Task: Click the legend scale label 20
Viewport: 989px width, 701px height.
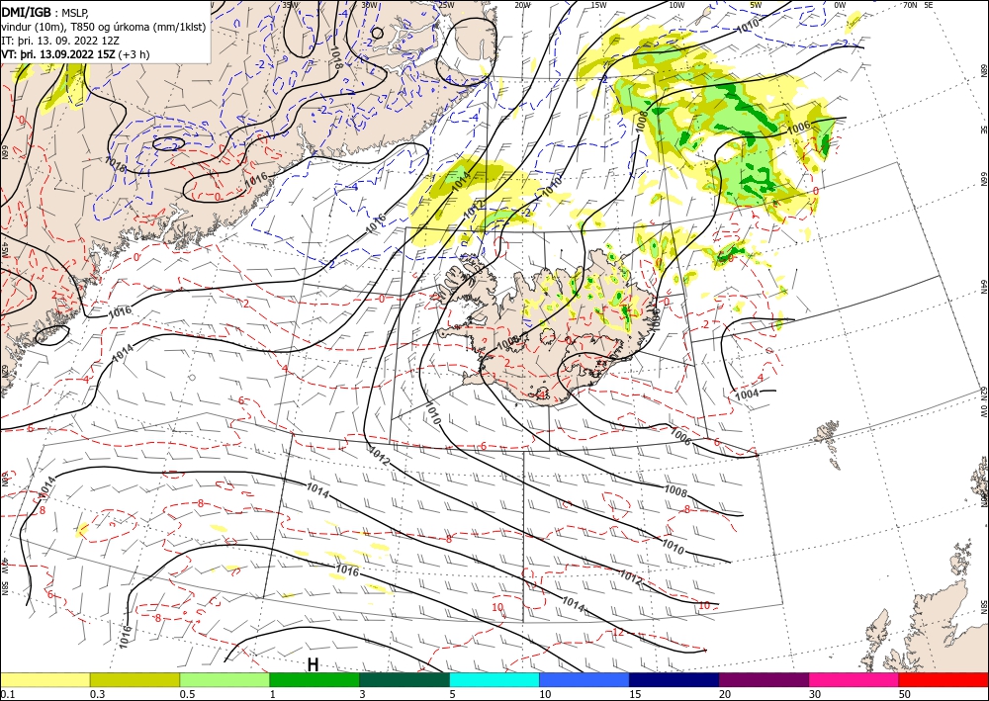Action: [x=725, y=694]
